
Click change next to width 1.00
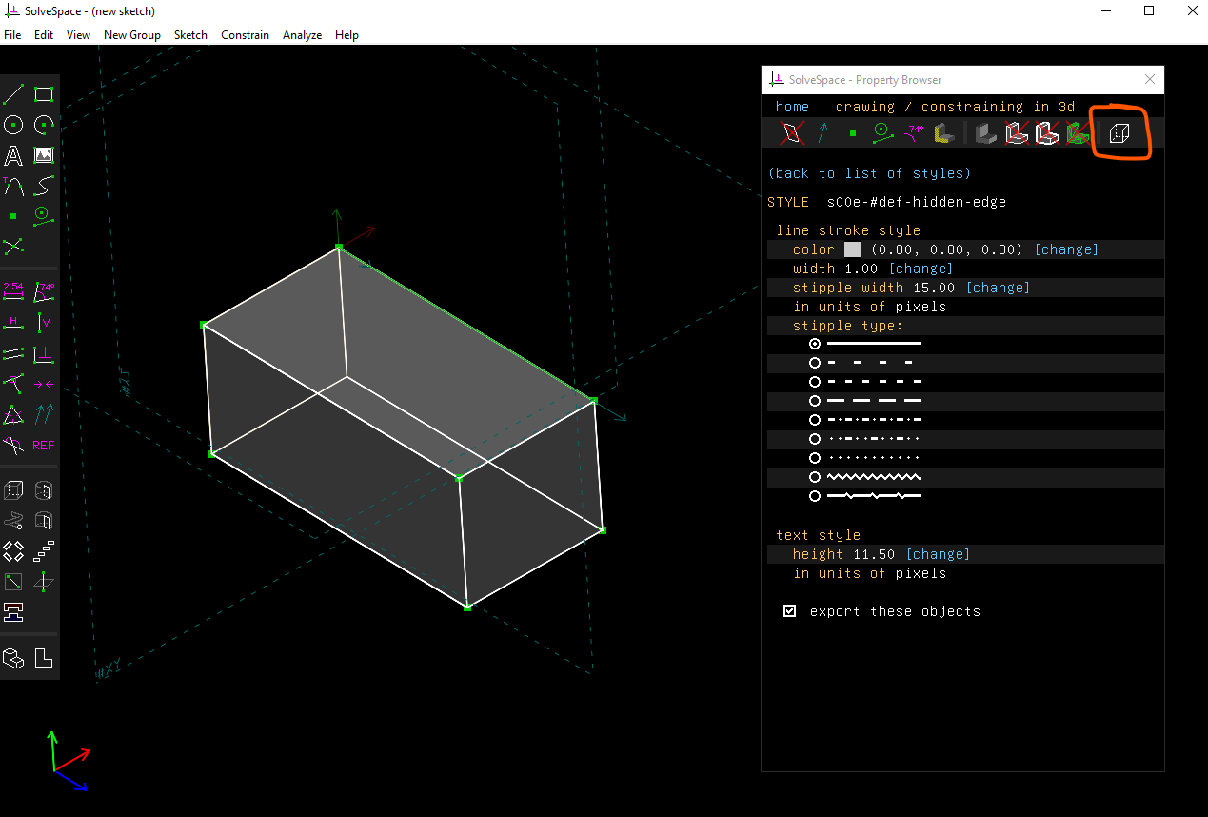click(x=921, y=268)
